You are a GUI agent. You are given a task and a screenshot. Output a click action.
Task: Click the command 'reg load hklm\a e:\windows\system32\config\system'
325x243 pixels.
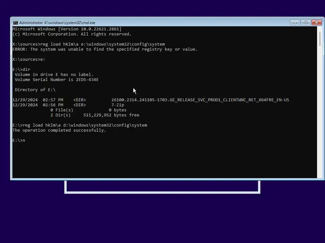point(103,44)
